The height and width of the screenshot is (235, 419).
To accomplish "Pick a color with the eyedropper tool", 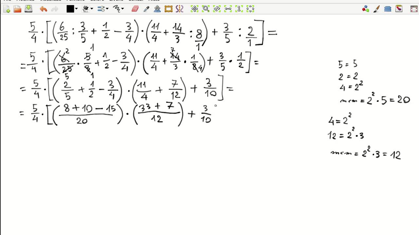I will point(146,9).
